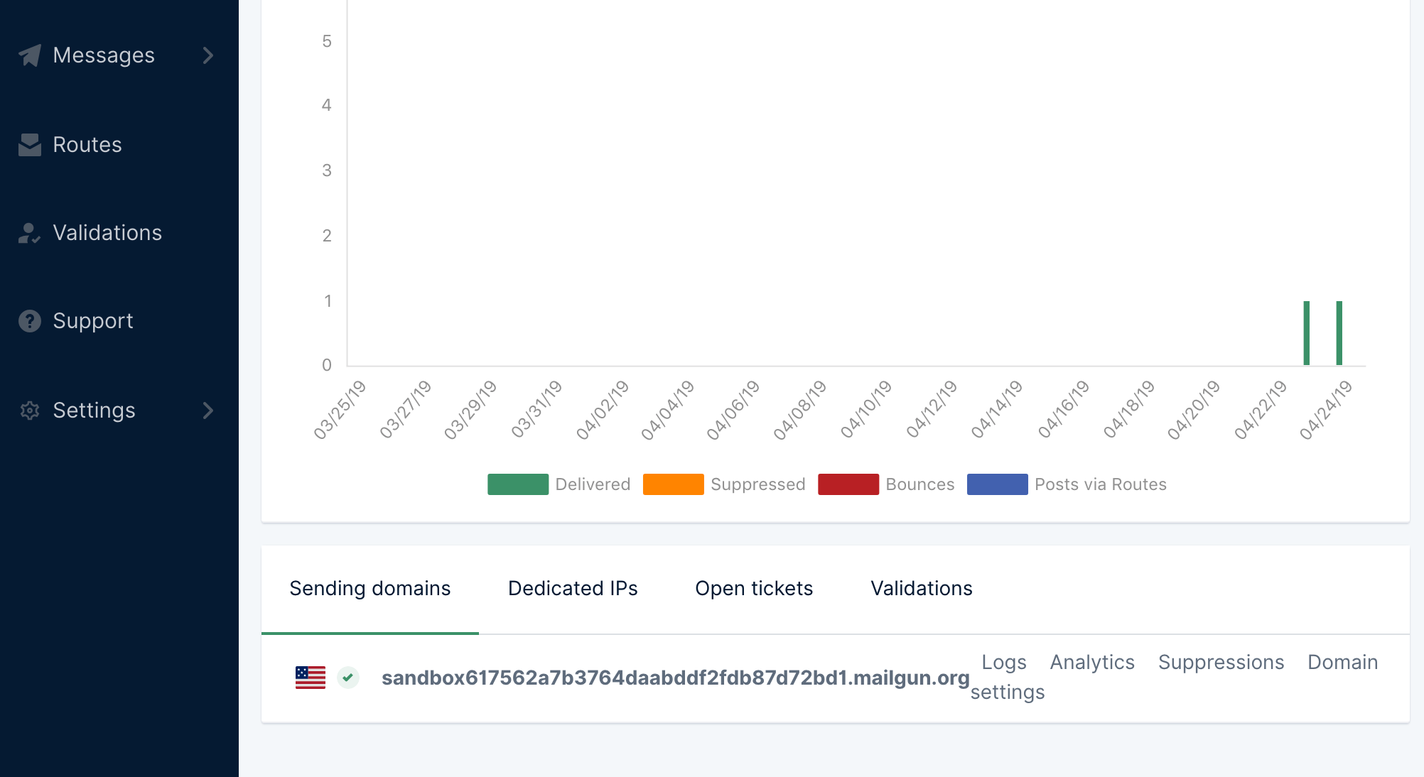Switch to the Dedicated IPs tab
This screenshot has width=1424, height=777.
573,589
